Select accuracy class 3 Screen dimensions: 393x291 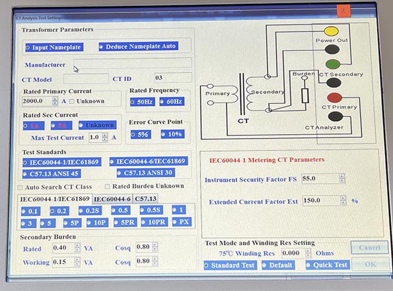click(29, 224)
